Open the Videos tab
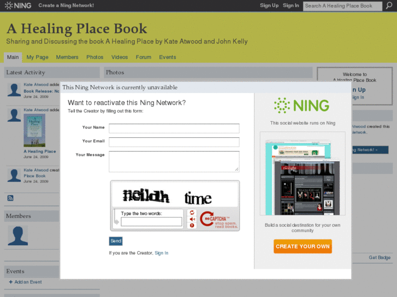This screenshot has height=297, width=397. coord(120,57)
